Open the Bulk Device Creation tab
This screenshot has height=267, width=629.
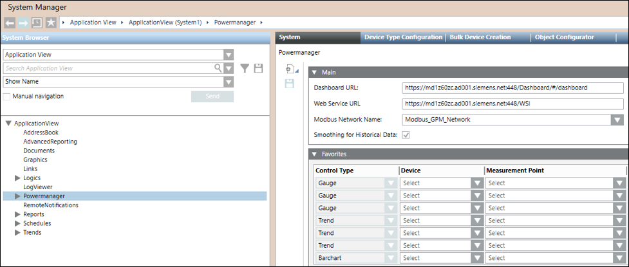(x=480, y=37)
